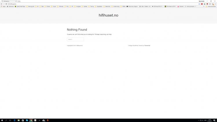Show hidden system tray icons

point(198,120)
